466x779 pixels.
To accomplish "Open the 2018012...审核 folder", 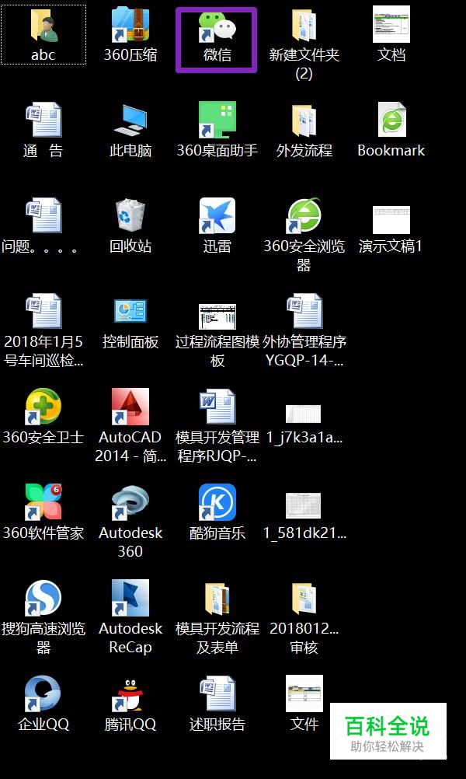I will (304, 599).
